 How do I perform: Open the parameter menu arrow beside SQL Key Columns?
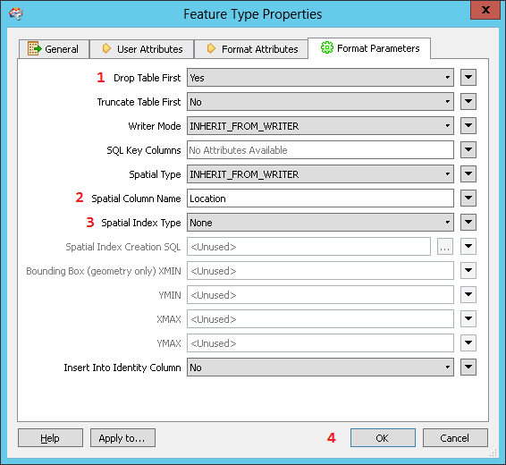click(x=468, y=150)
